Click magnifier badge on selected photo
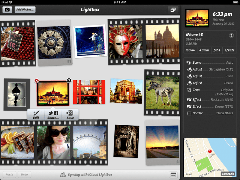Viewport: 240px width, 180px height. (69, 80)
